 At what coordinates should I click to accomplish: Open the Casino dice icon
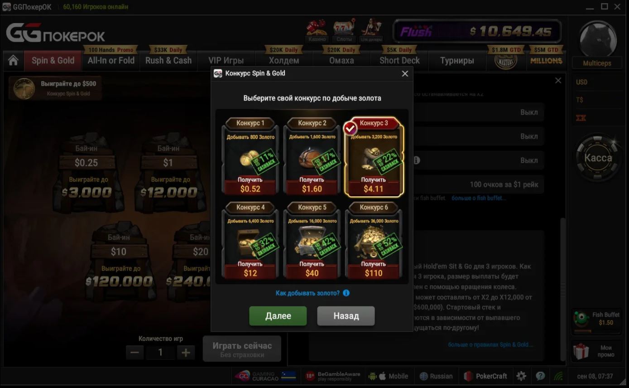[317, 30]
